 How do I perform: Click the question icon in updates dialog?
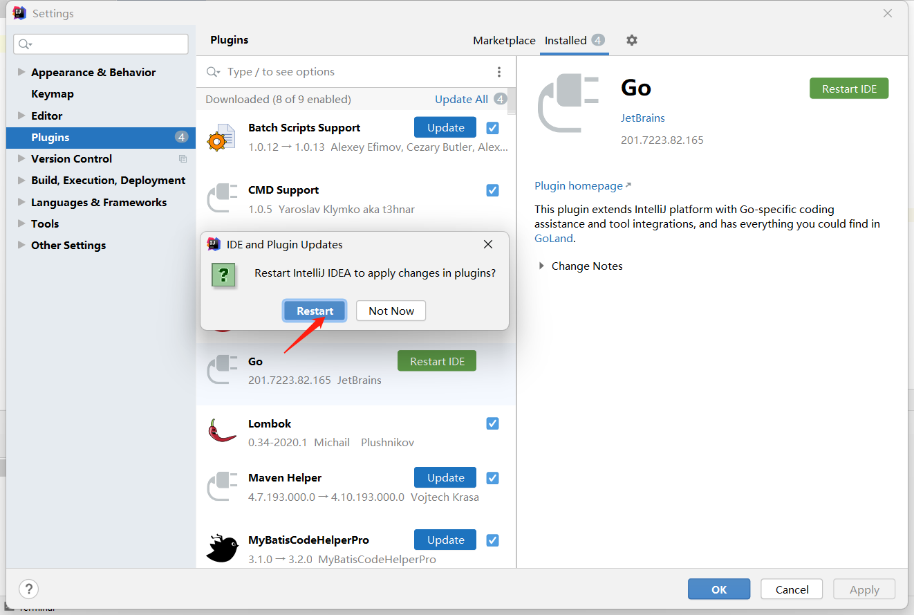223,275
